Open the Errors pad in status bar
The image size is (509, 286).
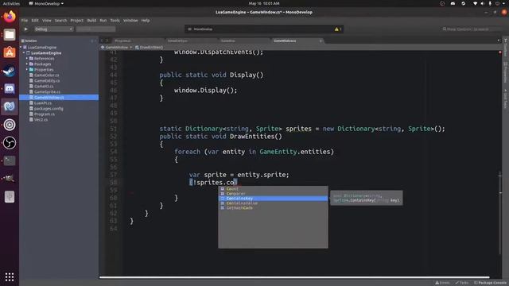click(x=442, y=283)
